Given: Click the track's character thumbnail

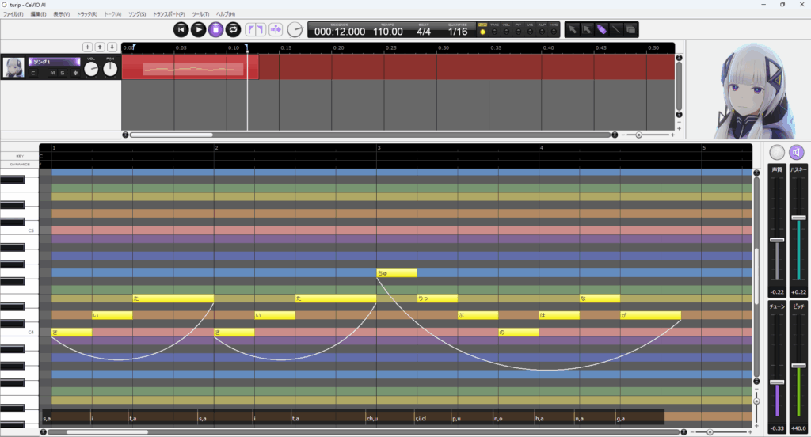Looking at the screenshot, I should 13,67.
